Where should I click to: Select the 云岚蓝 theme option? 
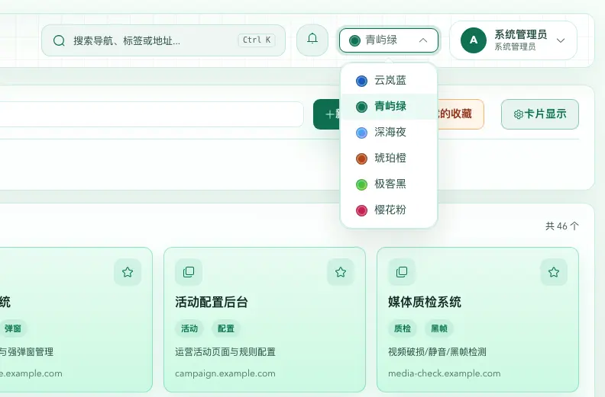point(389,81)
